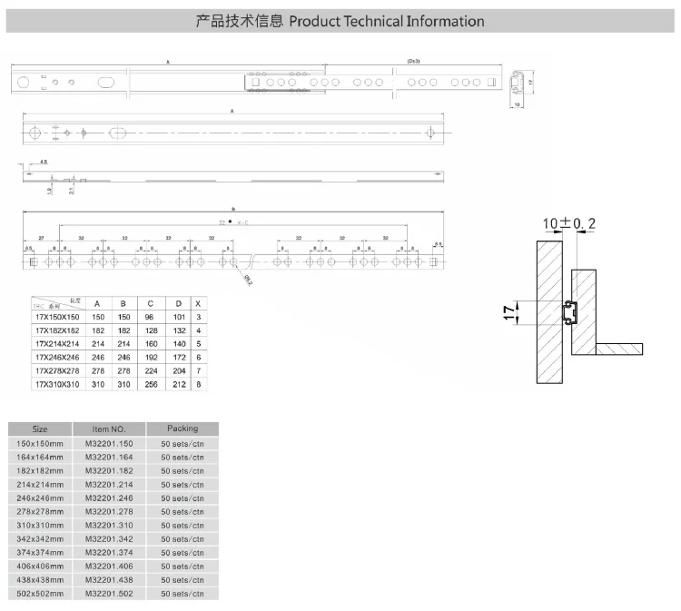Click the 17X246X246 row label
Screen dimensions: 681x611
(55, 358)
